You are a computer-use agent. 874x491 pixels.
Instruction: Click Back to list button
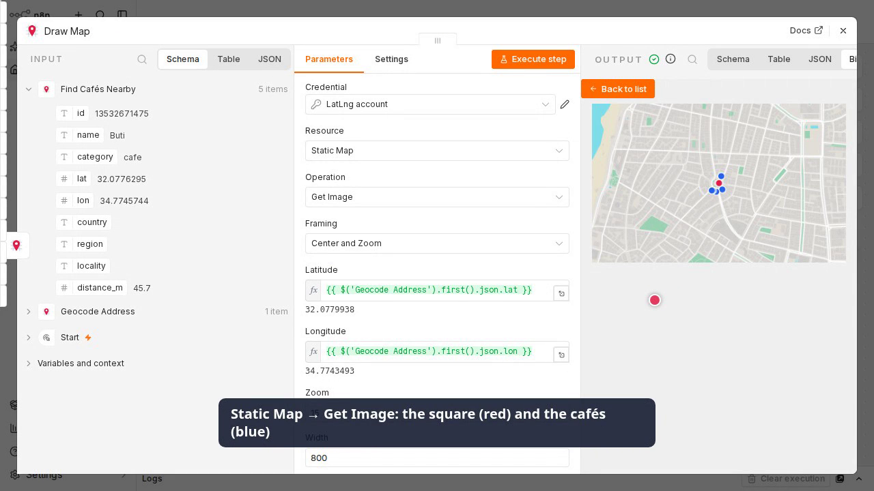tap(618, 89)
